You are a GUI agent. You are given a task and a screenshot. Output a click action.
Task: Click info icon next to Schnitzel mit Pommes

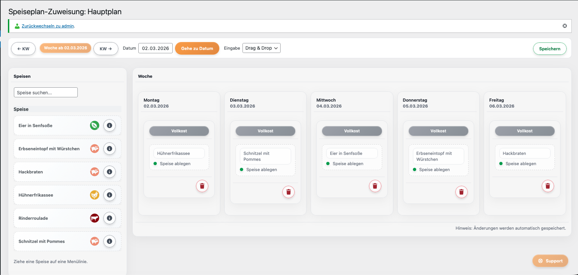click(x=110, y=242)
